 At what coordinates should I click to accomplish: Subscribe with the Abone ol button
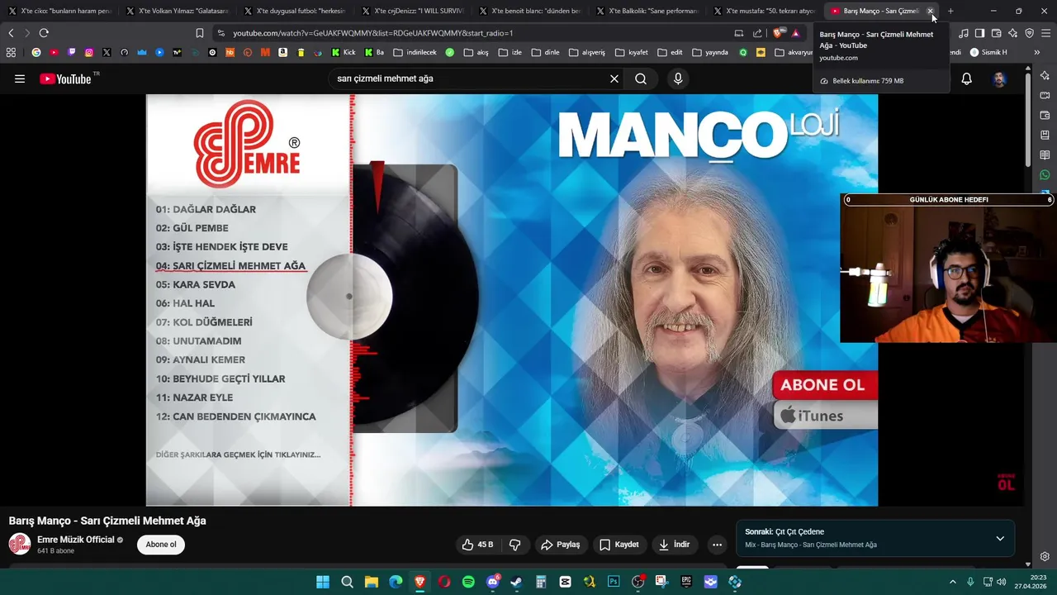[161, 545]
